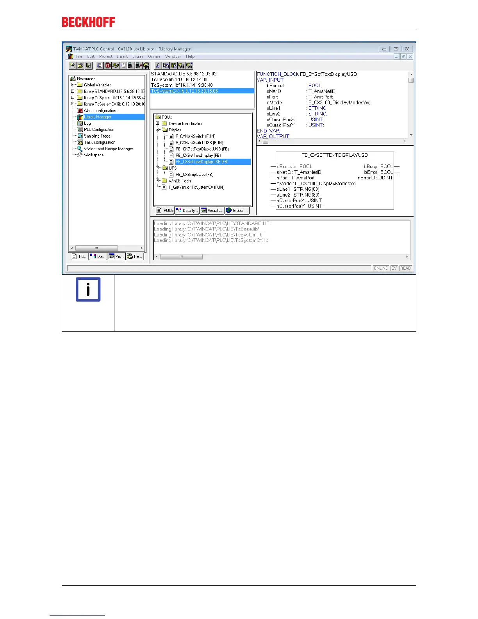Click the message log horizontal scrollbar thumb

click(x=181, y=257)
